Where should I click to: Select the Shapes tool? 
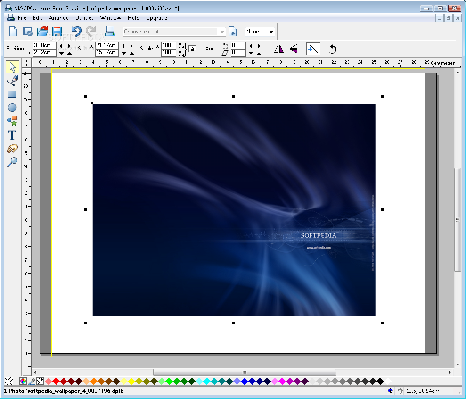(12, 121)
